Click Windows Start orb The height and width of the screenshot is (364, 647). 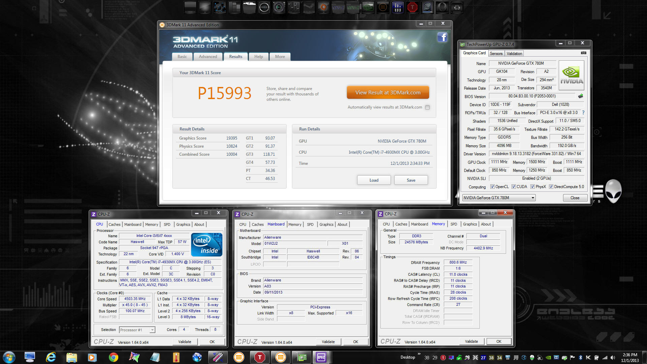(9, 357)
